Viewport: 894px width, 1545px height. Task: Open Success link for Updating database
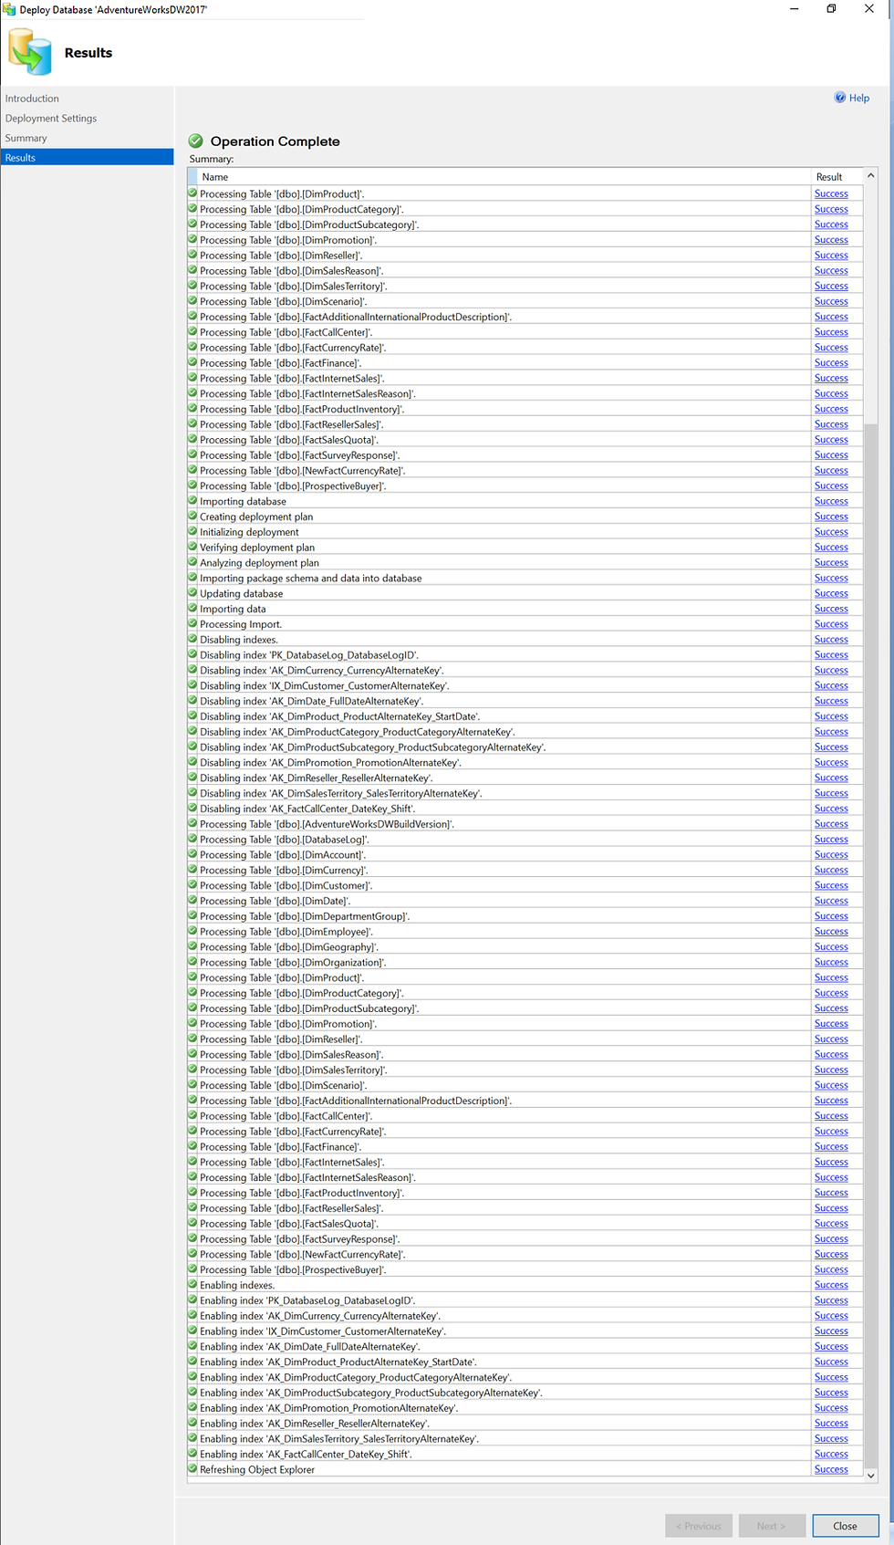[x=831, y=593]
